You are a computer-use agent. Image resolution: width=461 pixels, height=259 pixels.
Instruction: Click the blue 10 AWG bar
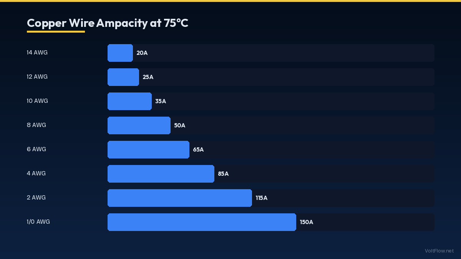pyautogui.click(x=129, y=101)
